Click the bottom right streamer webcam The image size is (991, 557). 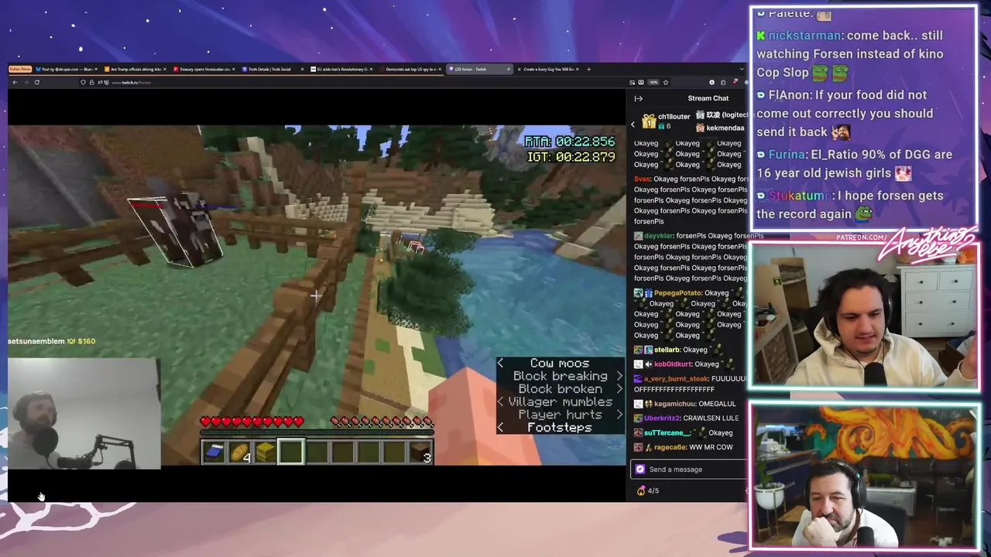(x=864, y=476)
